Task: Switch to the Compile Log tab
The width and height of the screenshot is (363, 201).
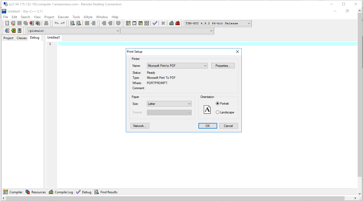Action: click(x=61, y=192)
